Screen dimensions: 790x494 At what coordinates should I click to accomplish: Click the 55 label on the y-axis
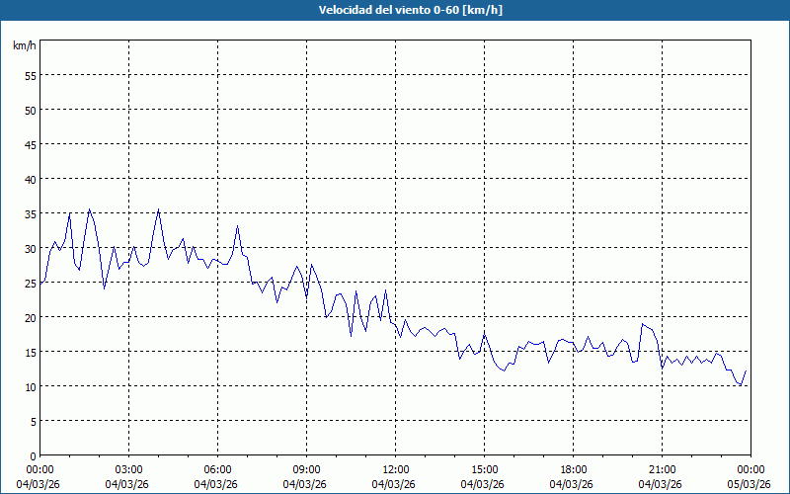pyautogui.click(x=30, y=75)
